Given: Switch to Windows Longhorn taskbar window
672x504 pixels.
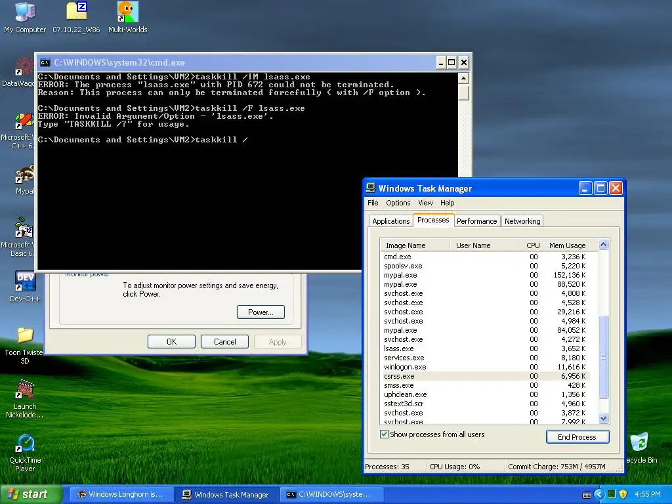Looking at the screenshot, I should coord(121,495).
